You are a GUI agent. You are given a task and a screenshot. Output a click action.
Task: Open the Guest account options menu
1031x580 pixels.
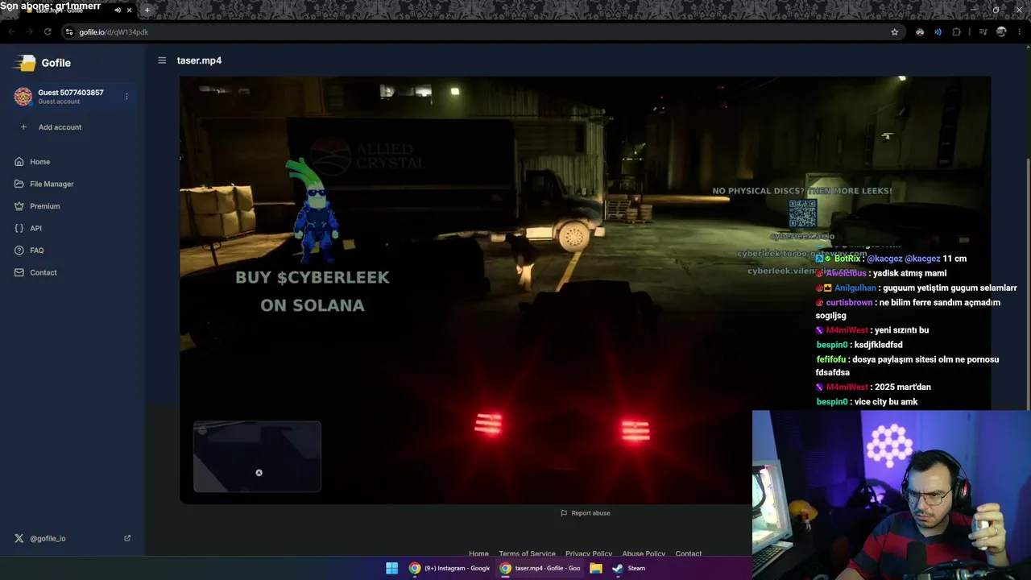pos(126,97)
